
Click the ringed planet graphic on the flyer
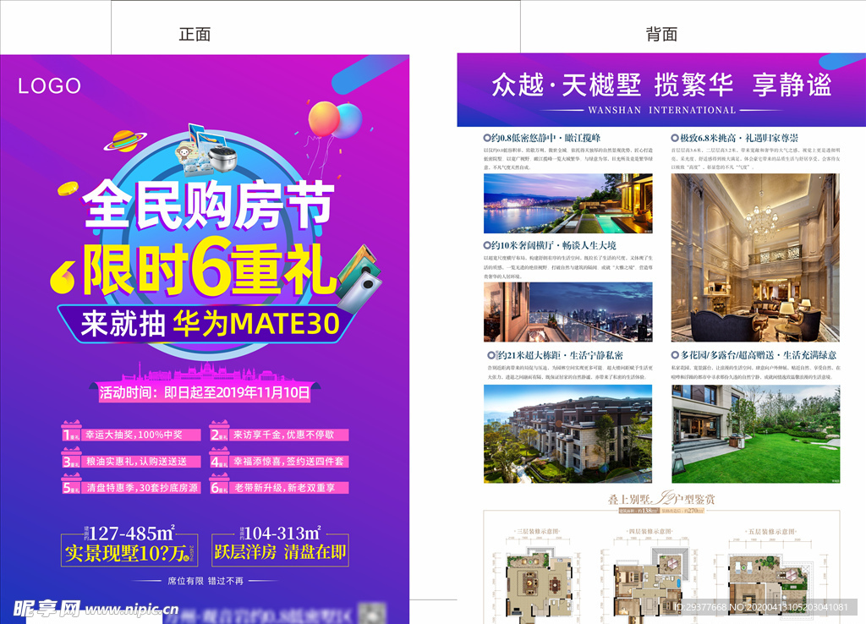(125, 141)
